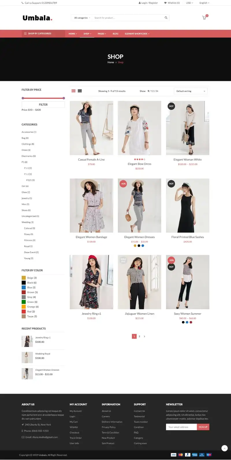
Task: Switch to list view layout
Action: tap(80, 91)
